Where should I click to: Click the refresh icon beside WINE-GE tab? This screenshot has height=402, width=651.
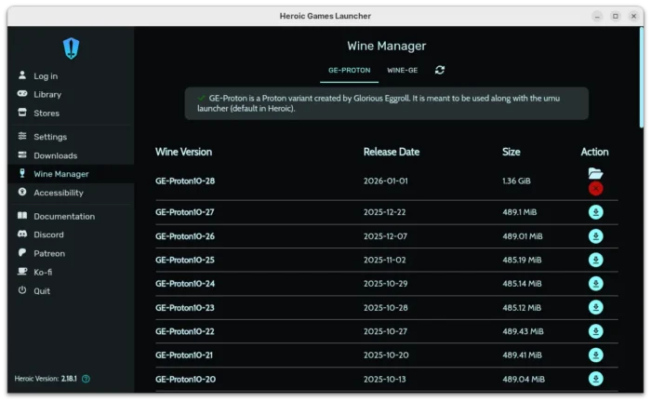tap(440, 70)
